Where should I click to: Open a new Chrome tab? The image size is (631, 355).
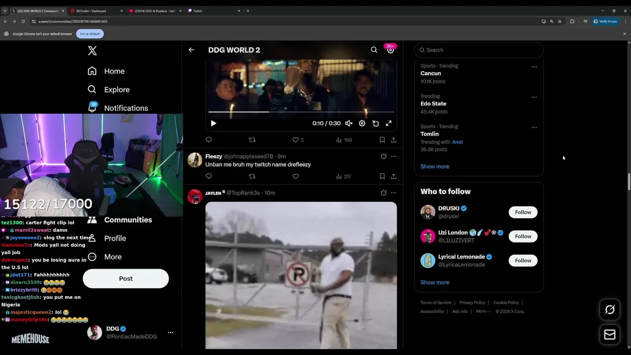(x=247, y=11)
